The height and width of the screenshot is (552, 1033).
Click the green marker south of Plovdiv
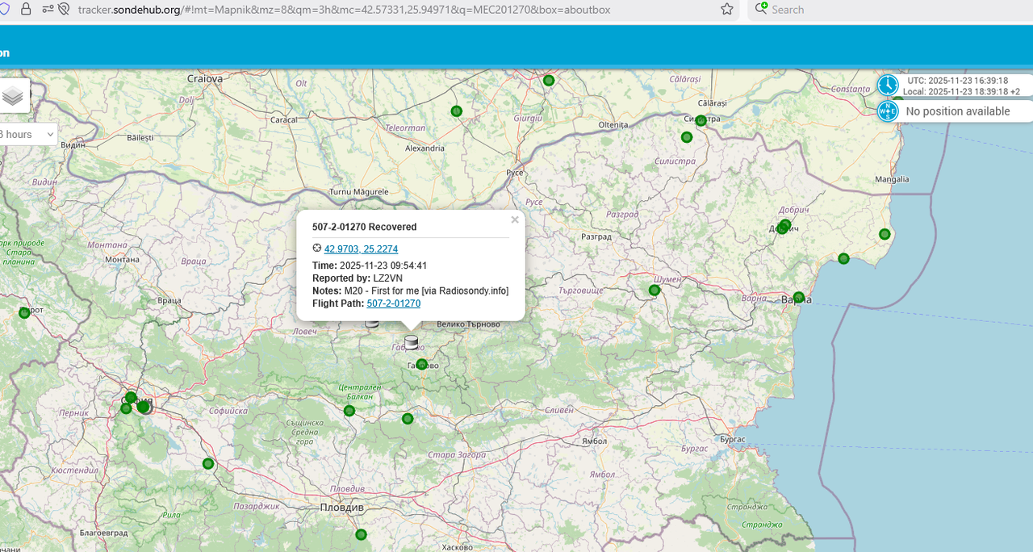(x=361, y=534)
